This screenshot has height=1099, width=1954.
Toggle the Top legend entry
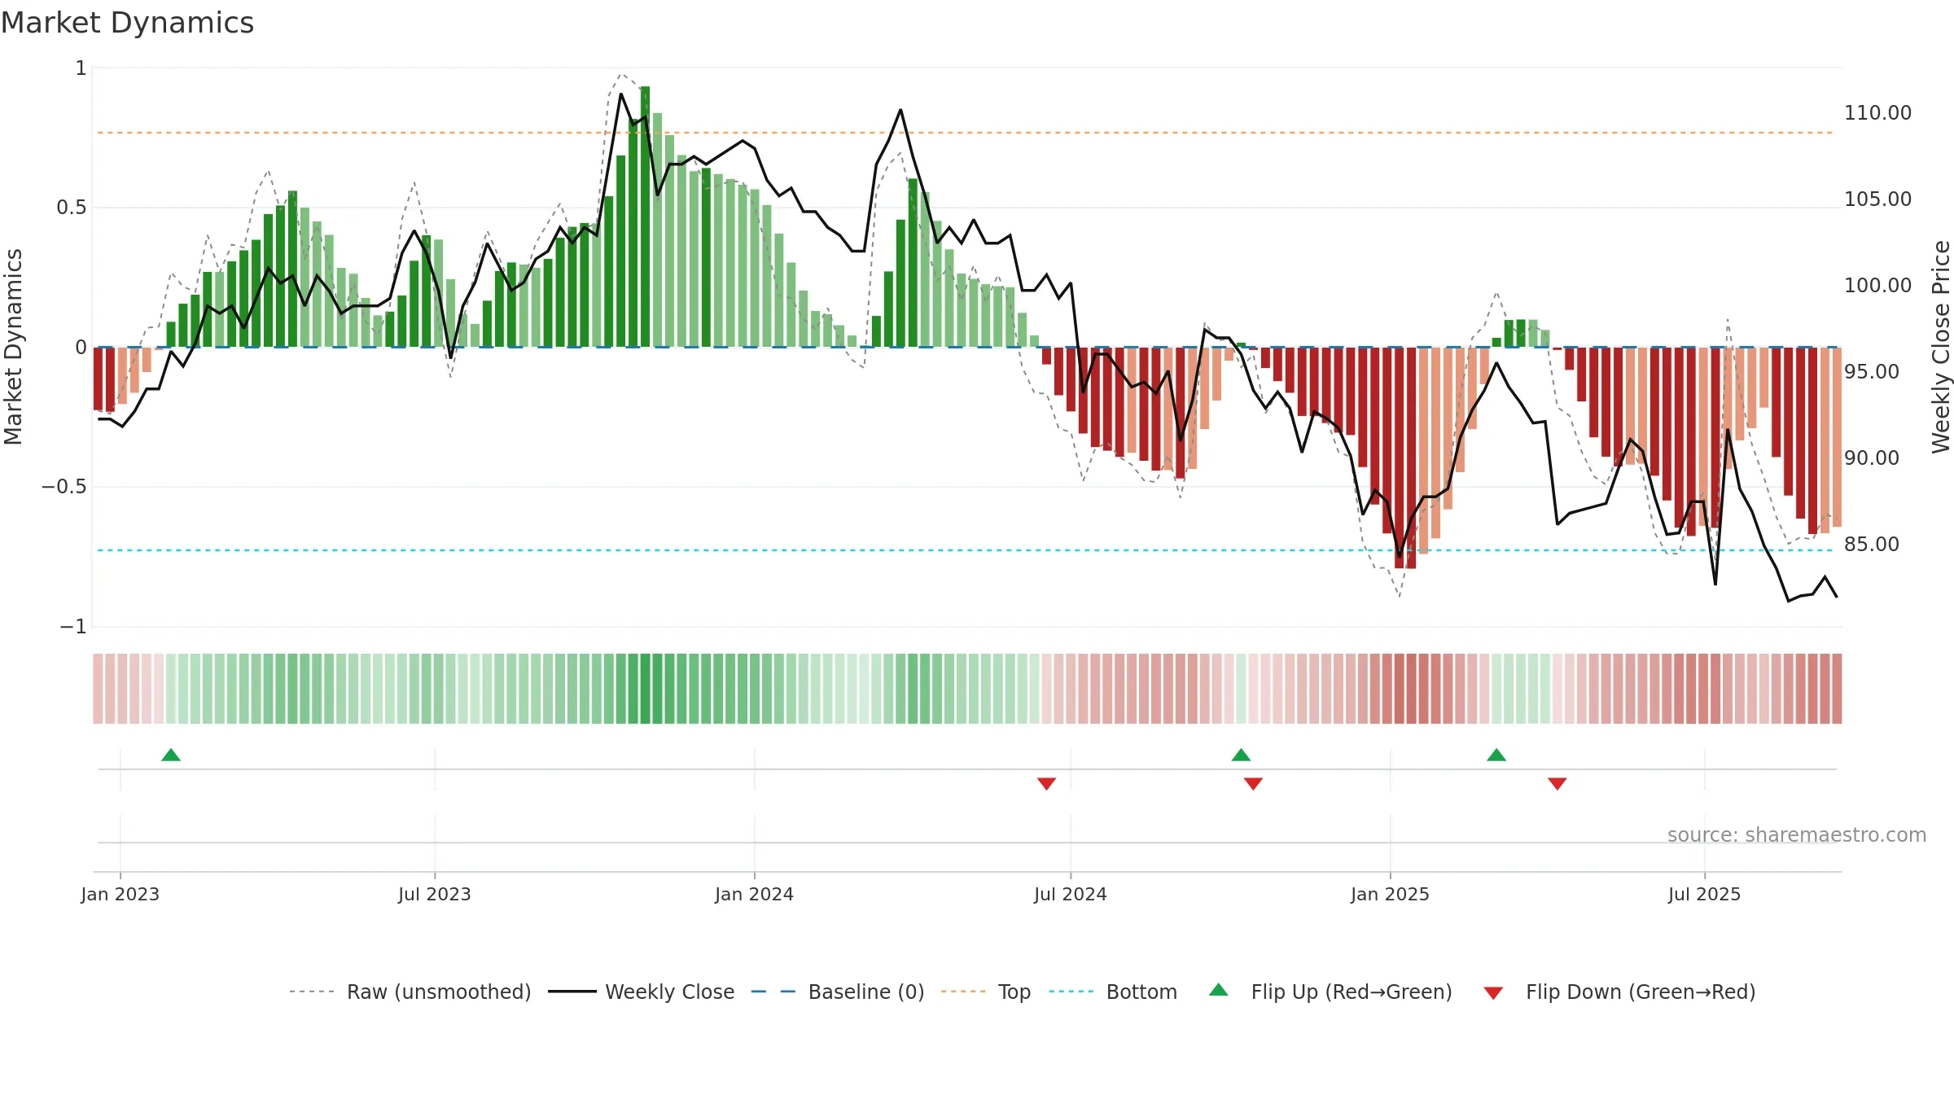tap(986, 992)
